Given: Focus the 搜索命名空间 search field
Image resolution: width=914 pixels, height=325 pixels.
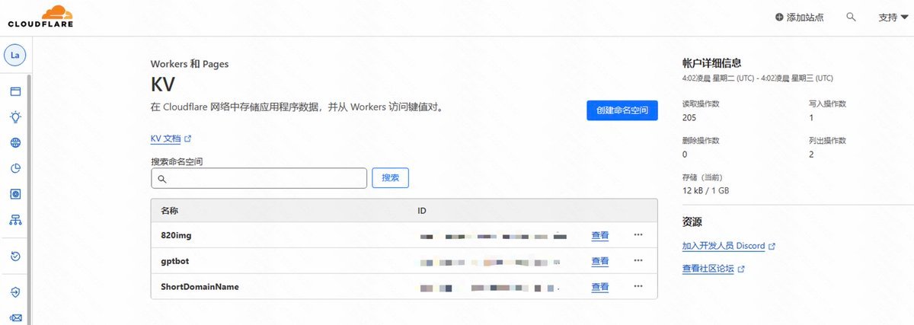Looking at the screenshot, I should coord(259,178).
